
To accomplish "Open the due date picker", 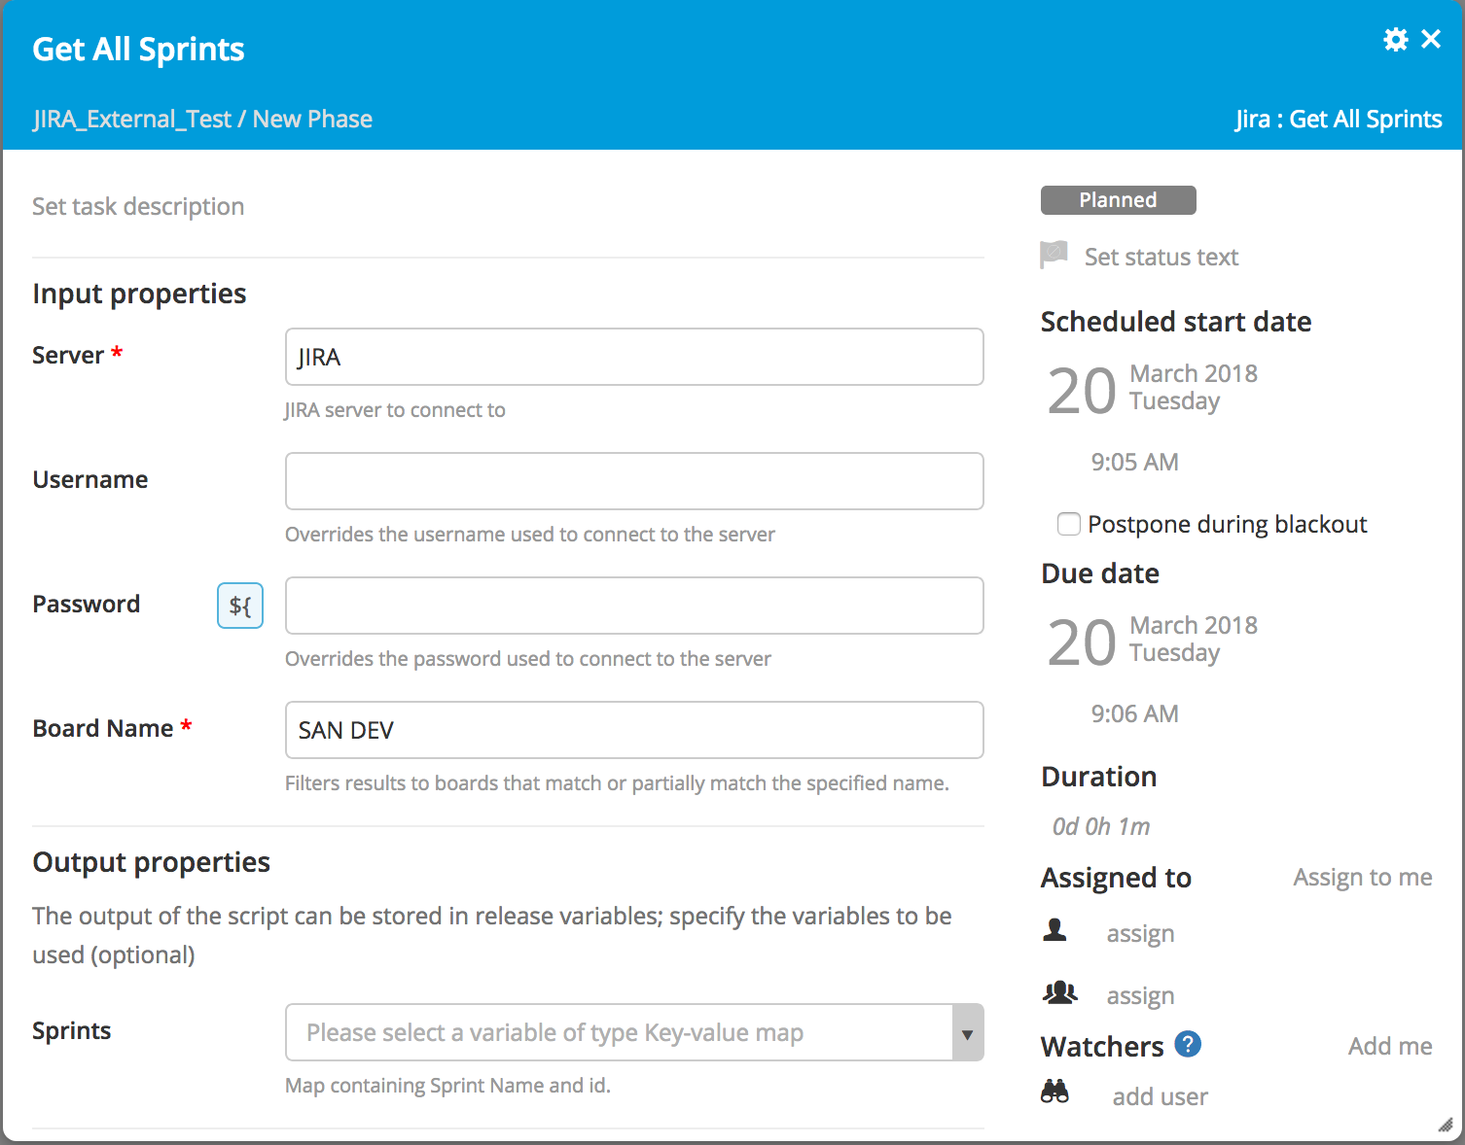I will click(x=1153, y=642).
